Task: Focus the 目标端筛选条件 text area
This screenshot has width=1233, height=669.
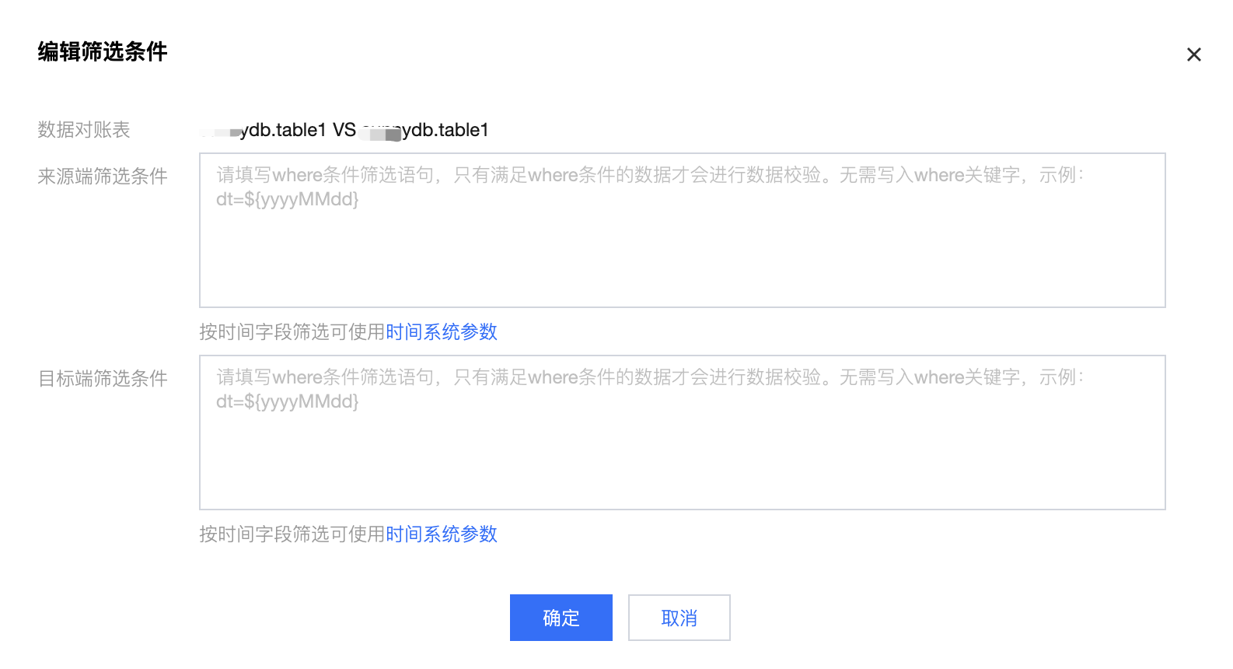Action: (x=683, y=433)
